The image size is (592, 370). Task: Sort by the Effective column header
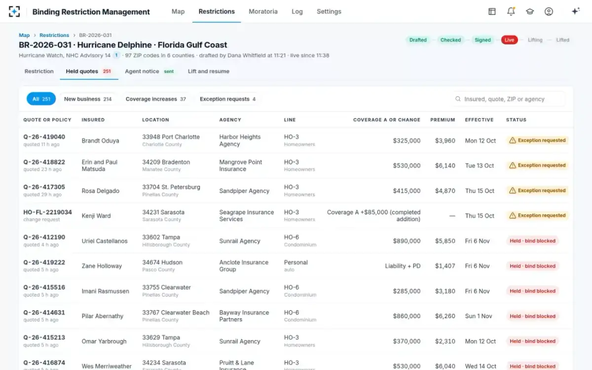[x=479, y=120]
